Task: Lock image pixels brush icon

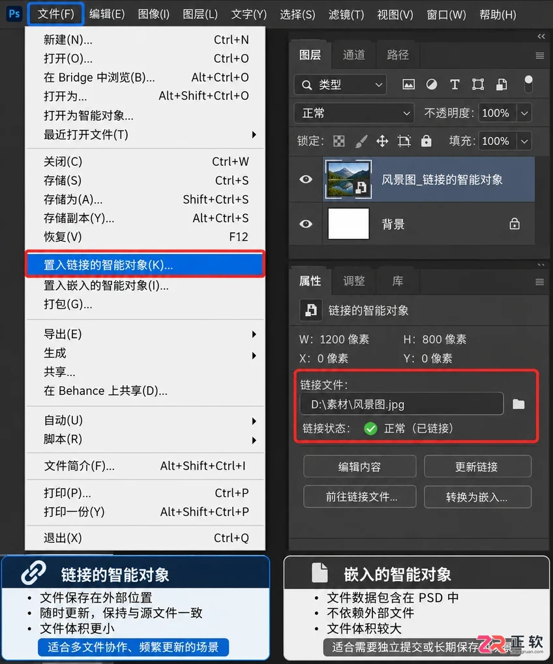Action: 361,141
